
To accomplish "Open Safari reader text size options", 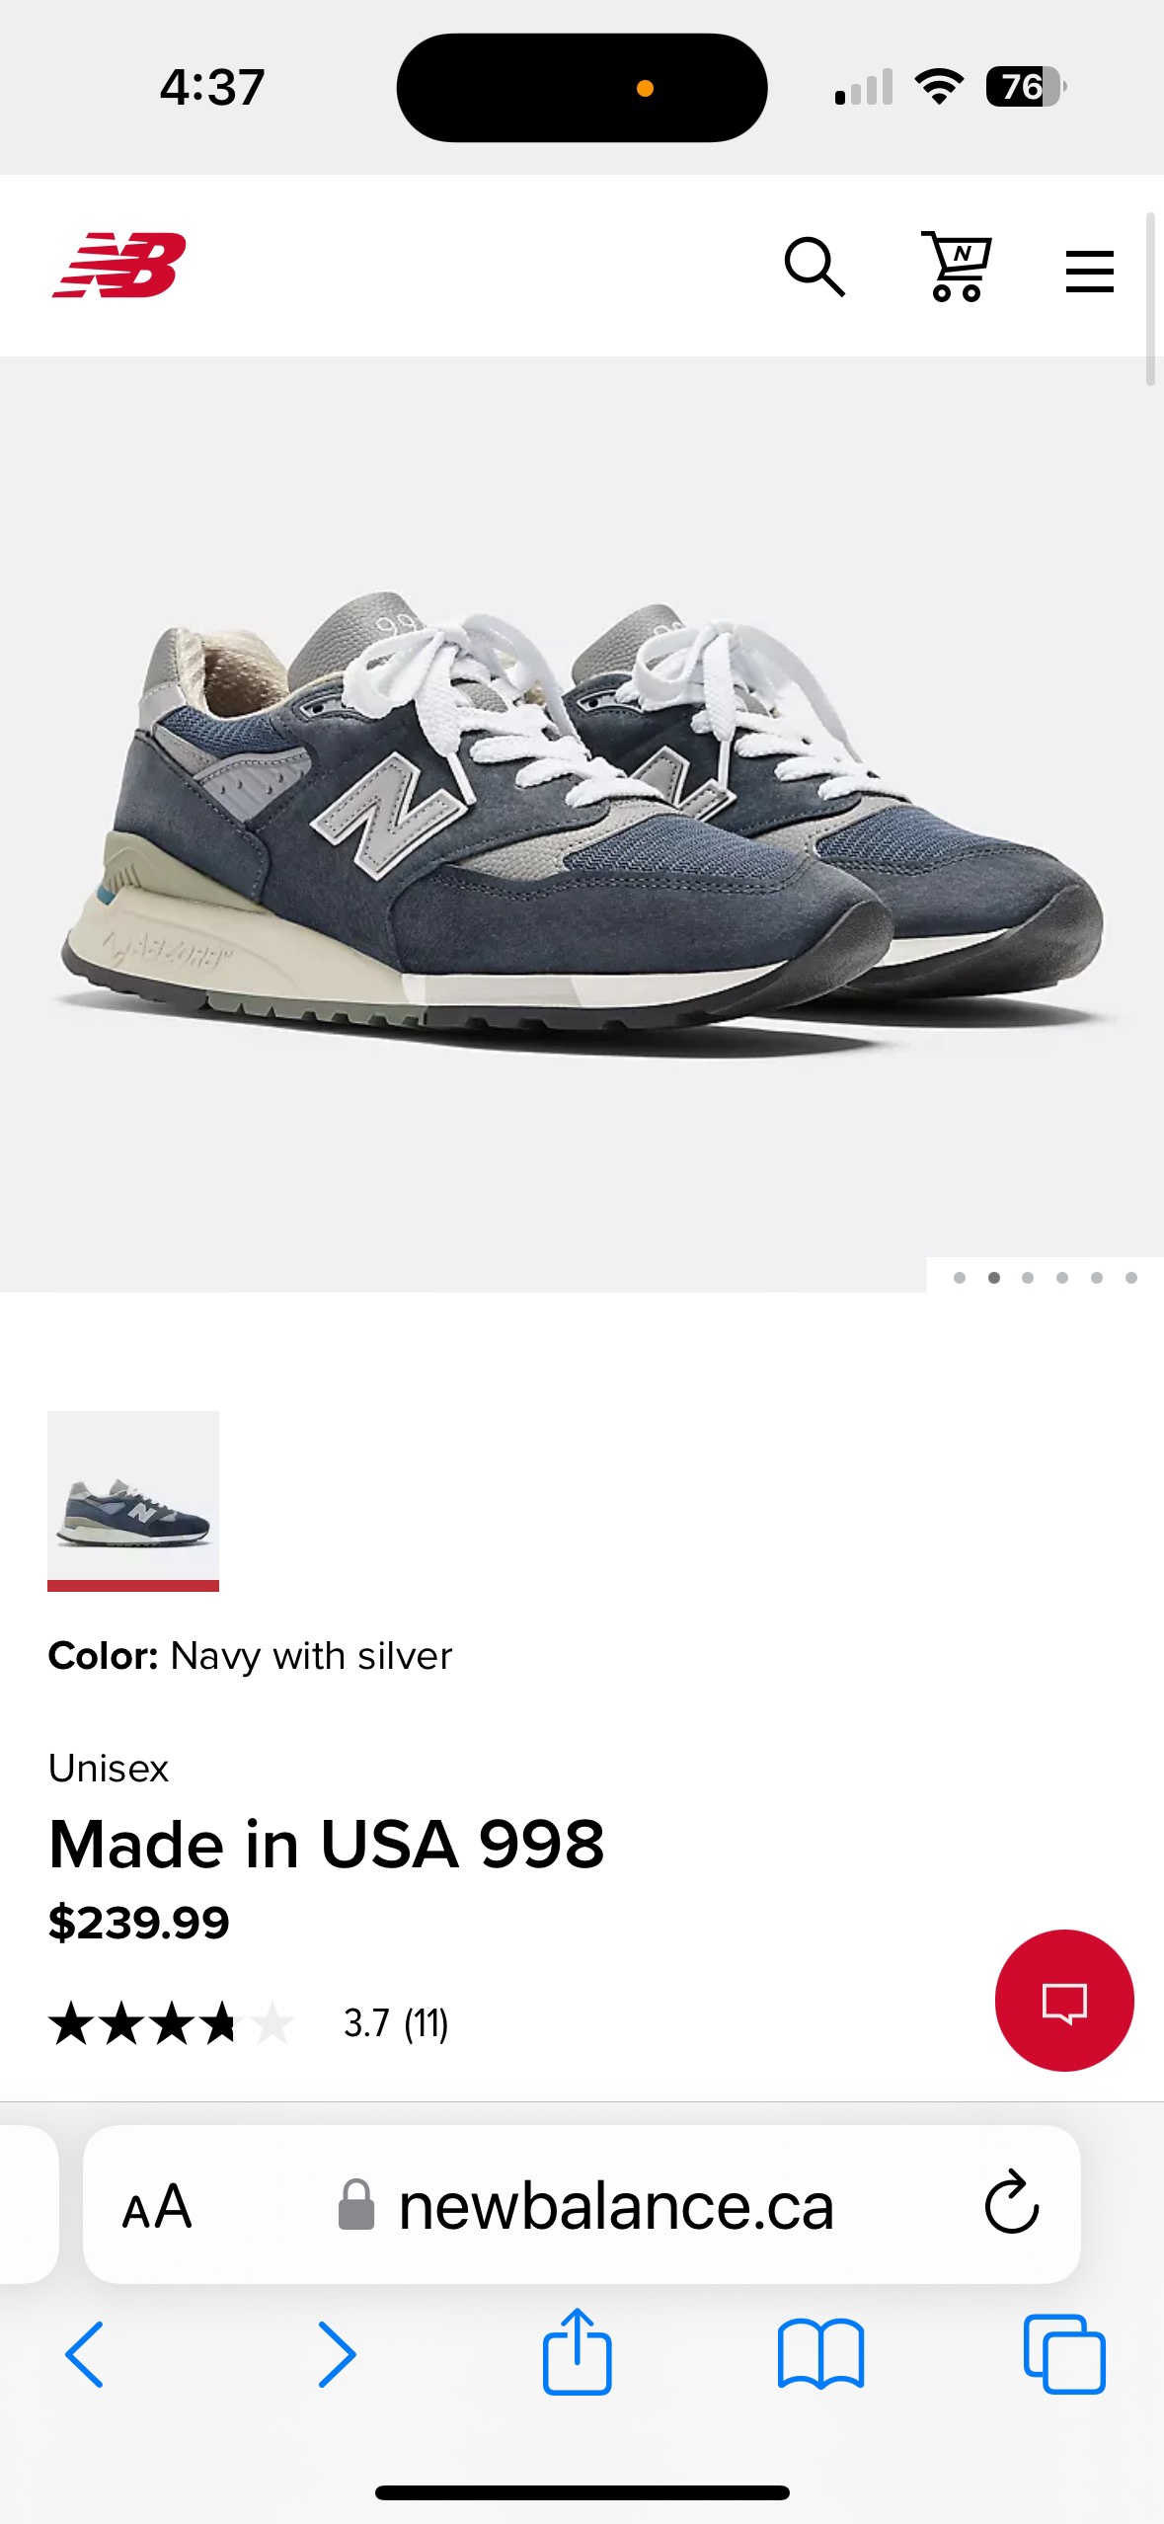I will (x=157, y=2206).
